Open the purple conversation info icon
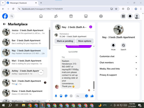The height and width of the screenshot is (108, 144). pos(91,27)
